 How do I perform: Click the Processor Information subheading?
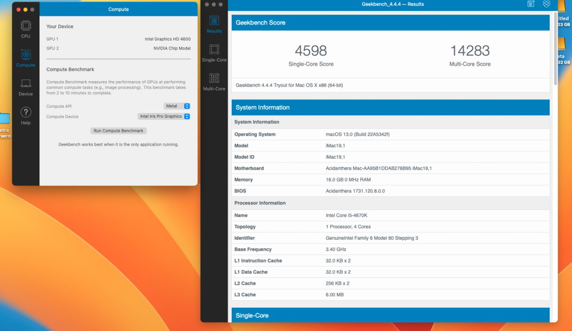260,203
